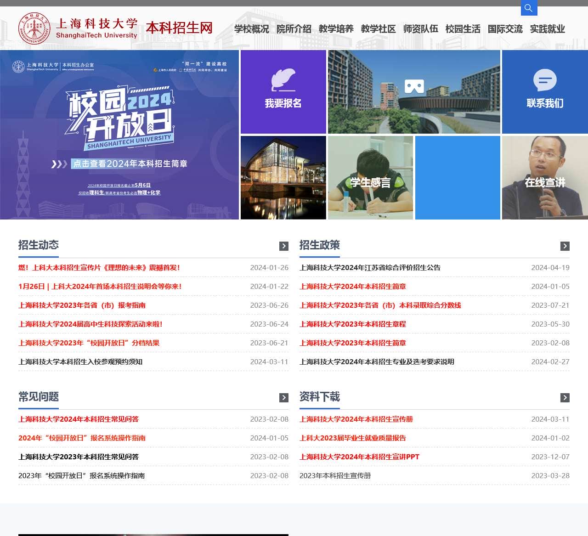The height and width of the screenshot is (536, 588).
Task: Open 1月26日 首场本科招生说明会 news item
Action: (x=100, y=287)
